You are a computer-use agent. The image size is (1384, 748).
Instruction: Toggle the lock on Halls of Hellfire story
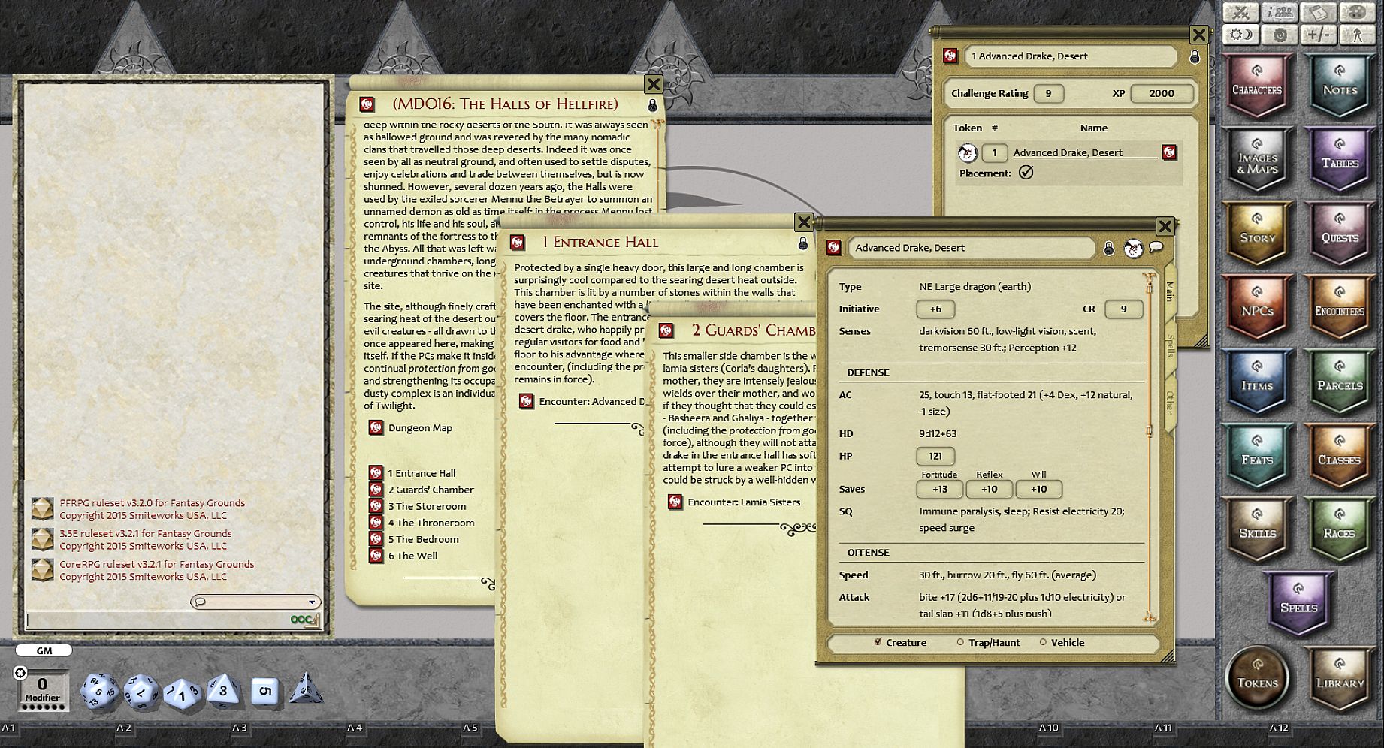pos(652,105)
